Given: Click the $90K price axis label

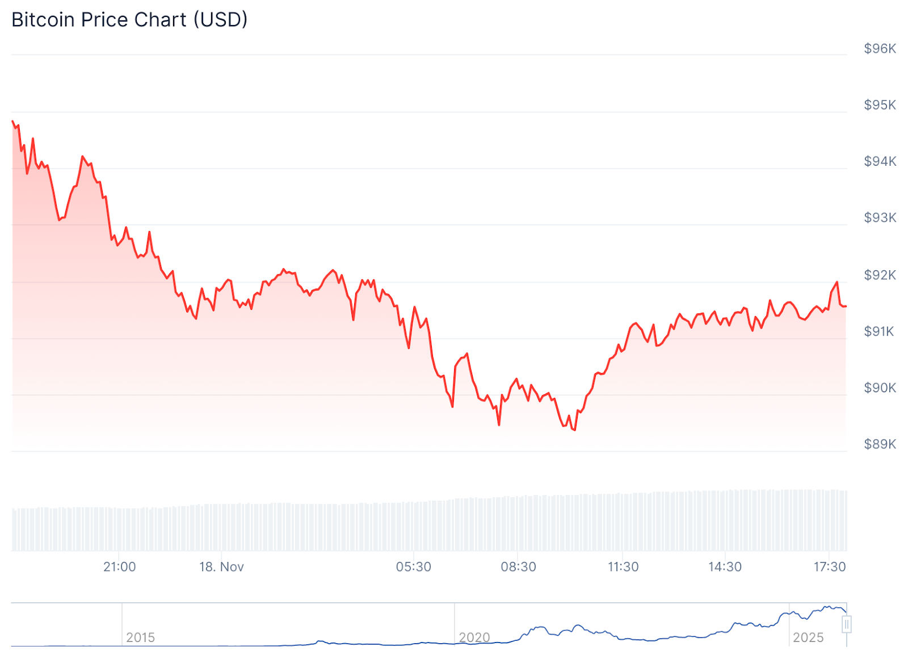Looking at the screenshot, I should tap(880, 388).
